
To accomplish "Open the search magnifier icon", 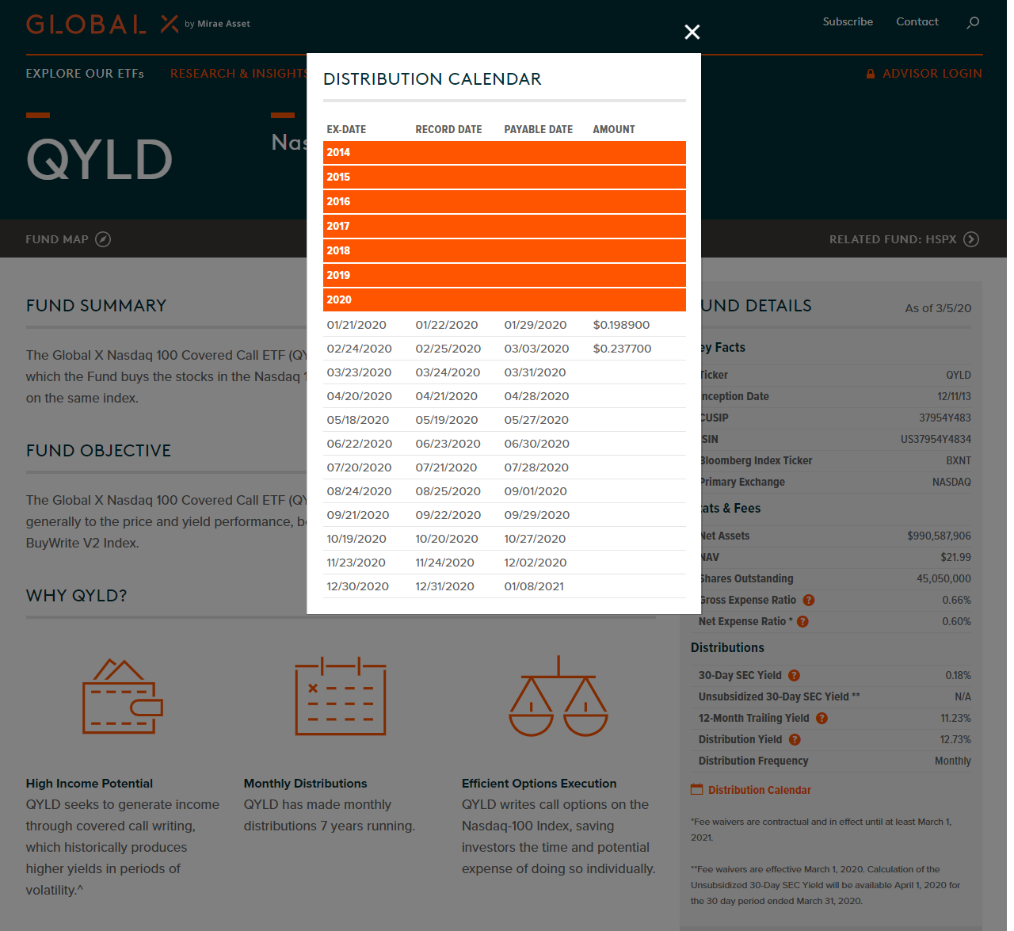I will click(x=973, y=22).
